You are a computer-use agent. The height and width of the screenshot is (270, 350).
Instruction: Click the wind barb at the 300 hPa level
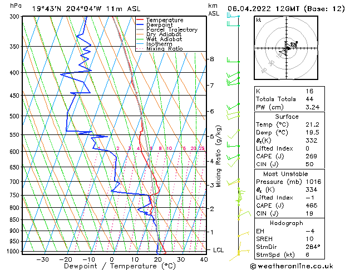(x=233, y=16)
